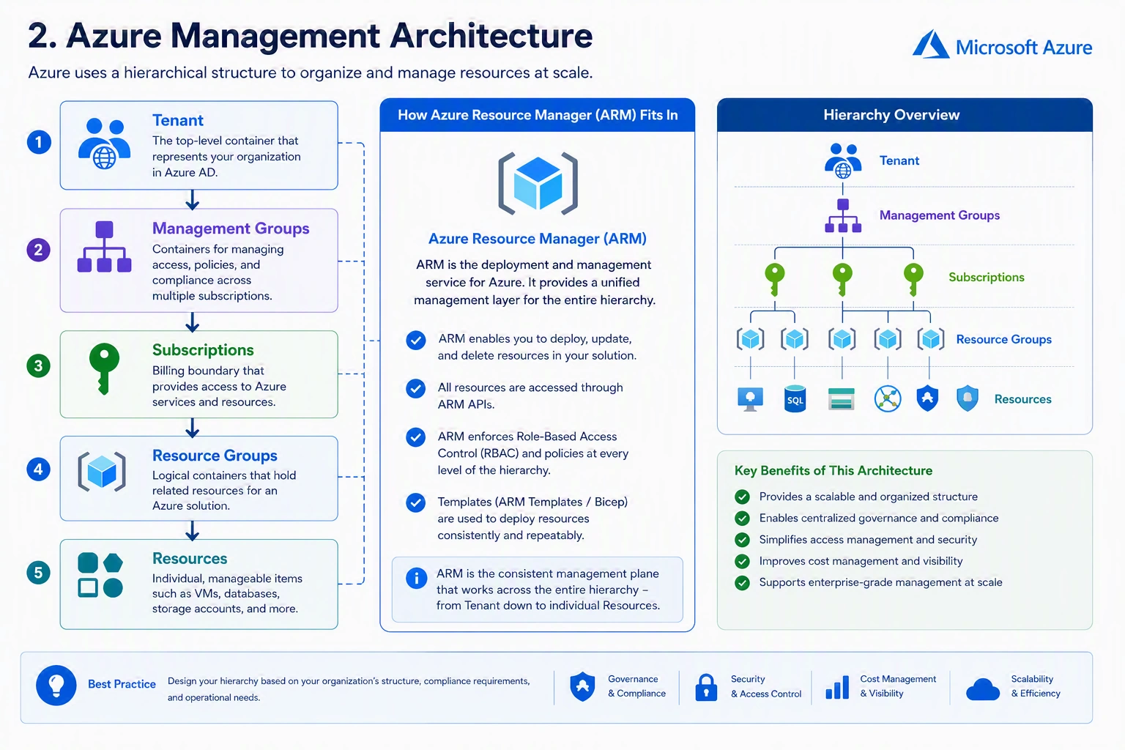Screen dimensions: 1125x750
Task: Select checkmark beside "All resources are accessed through"
Action: [416, 388]
